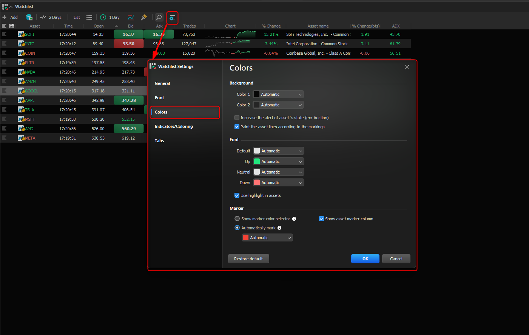The width and height of the screenshot is (529, 335).
Task: Switch to General settings tab
Action: click(x=162, y=83)
